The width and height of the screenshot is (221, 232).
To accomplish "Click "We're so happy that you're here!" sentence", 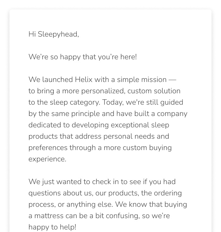I will (82, 57).
